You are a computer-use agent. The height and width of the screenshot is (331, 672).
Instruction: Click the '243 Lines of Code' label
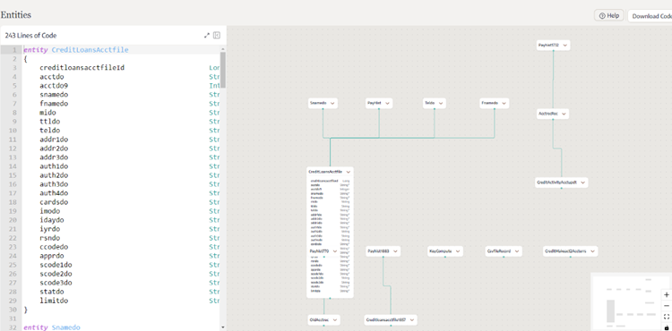[x=30, y=36]
